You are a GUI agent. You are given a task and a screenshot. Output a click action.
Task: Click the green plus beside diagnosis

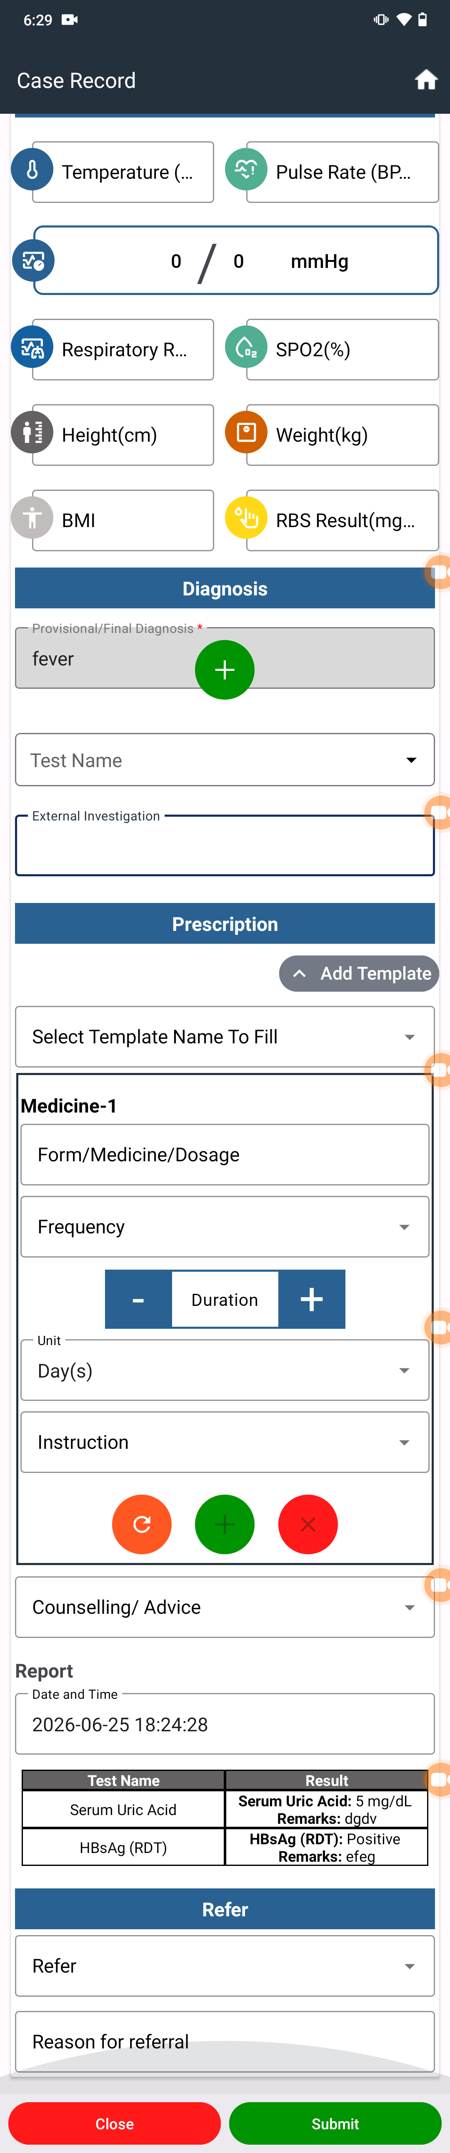[x=224, y=670]
